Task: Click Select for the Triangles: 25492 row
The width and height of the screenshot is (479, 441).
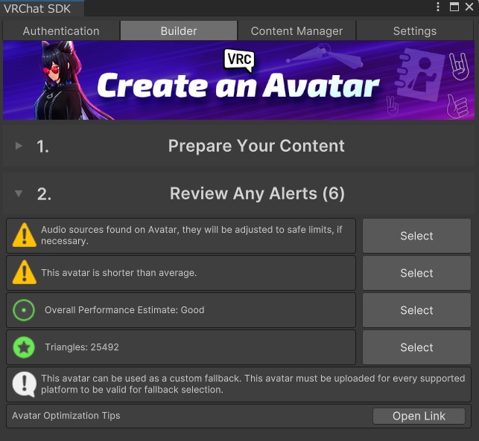Action: (416, 347)
